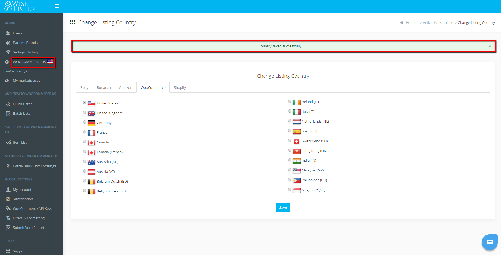This screenshot has height=255, width=501.
Task: Dismiss the Country saved successfully alert
Action: click(490, 46)
